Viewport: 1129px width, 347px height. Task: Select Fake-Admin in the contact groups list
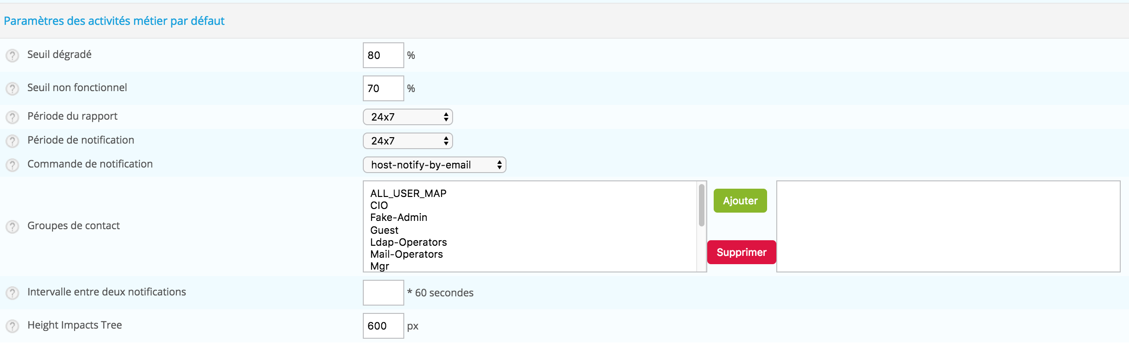coord(399,217)
